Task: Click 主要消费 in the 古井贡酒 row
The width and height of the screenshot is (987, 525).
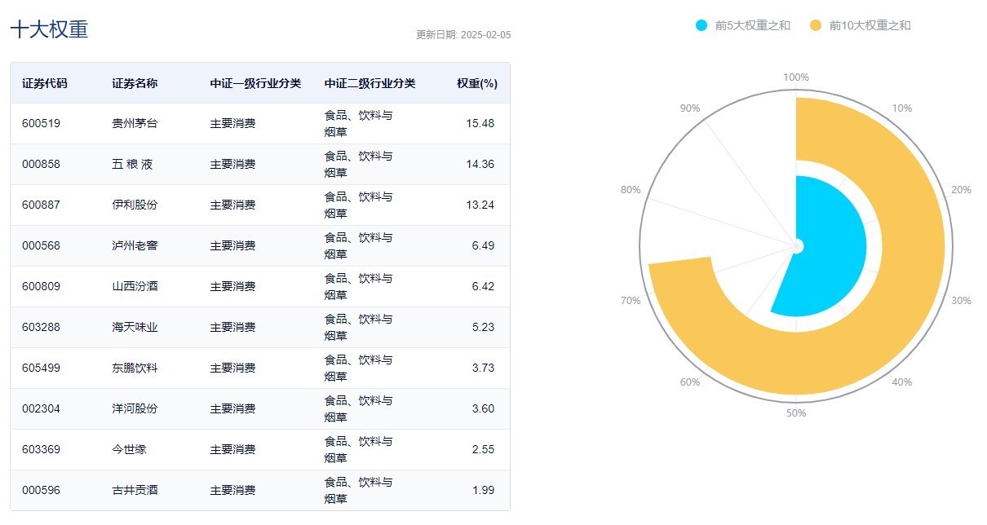Action: point(232,490)
